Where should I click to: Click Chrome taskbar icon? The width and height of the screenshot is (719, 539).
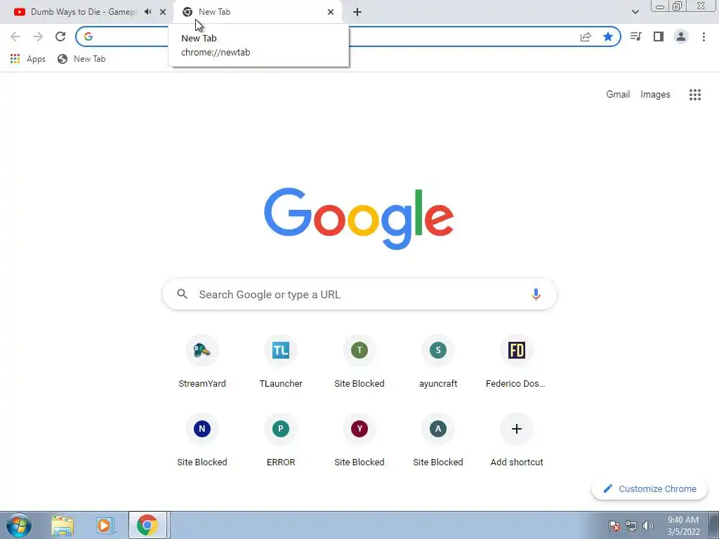tap(147, 525)
